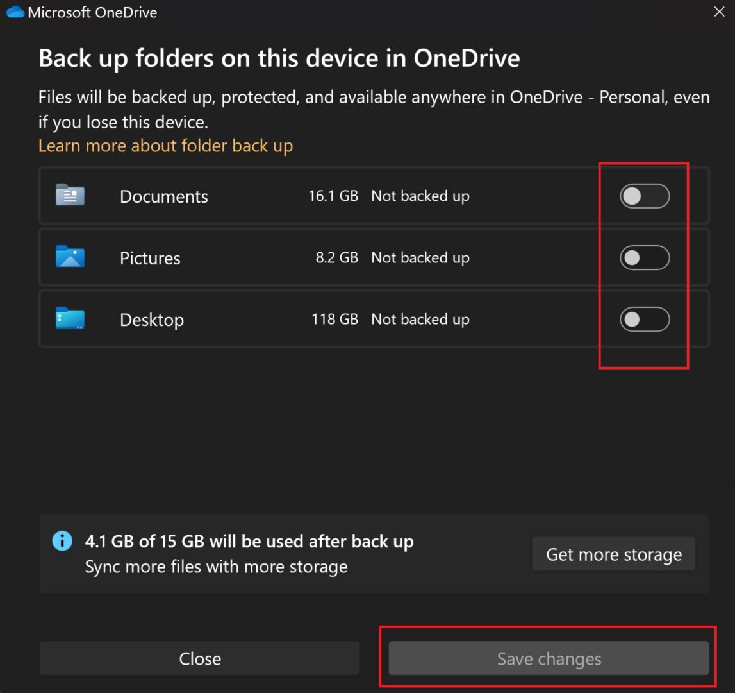Enable backup for Documents
This screenshot has width=735, height=693.
click(x=644, y=196)
